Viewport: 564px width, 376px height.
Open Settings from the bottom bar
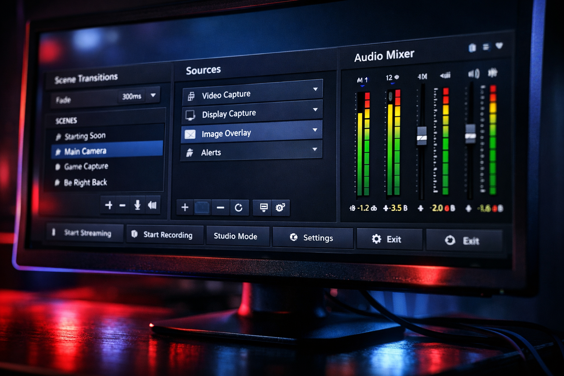coord(313,238)
